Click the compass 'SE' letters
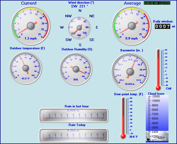Viewport: 177px width, 144px height. 92,40
